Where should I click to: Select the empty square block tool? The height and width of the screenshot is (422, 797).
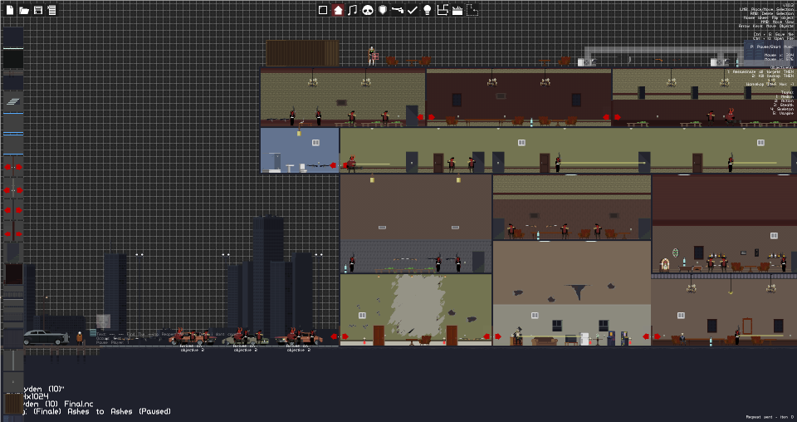pos(323,10)
